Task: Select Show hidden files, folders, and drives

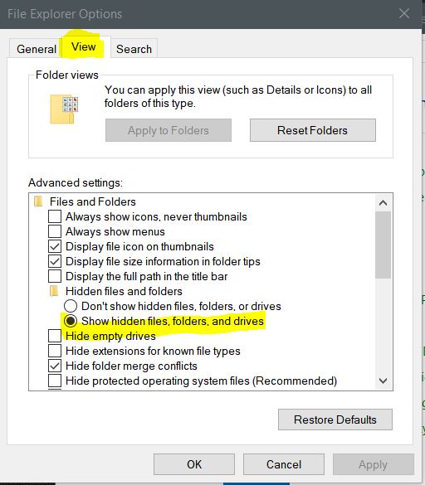Action: (71, 321)
